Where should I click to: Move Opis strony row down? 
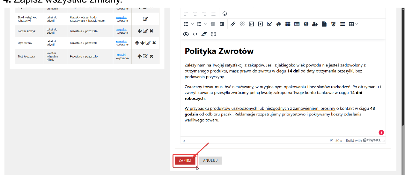tap(142, 43)
